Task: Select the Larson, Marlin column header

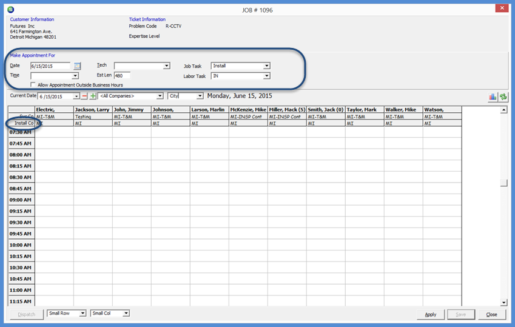Action: pos(209,109)
